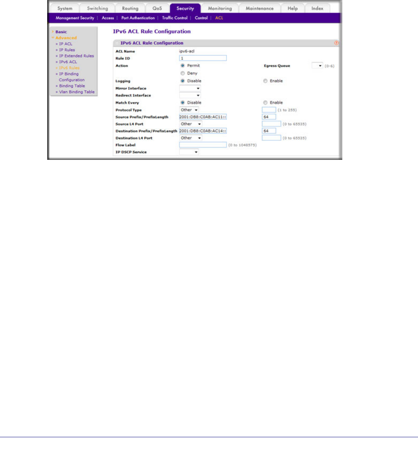Screen dimensions: 418x468
Task: Switch to the Routing tab
Action: pyautogui.click(x=130, y=8)
